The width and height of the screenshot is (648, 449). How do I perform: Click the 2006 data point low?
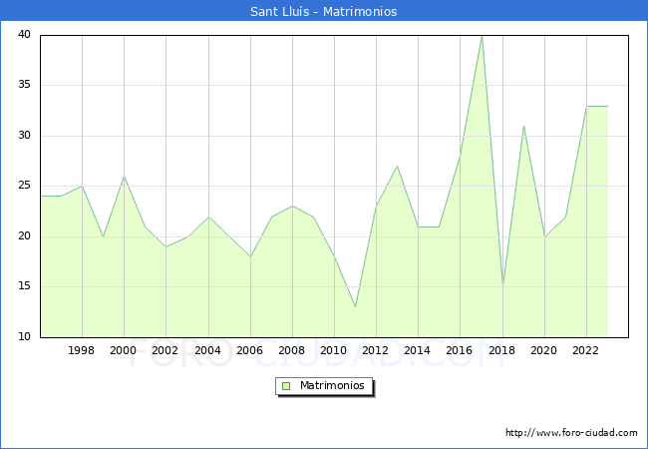250,256
